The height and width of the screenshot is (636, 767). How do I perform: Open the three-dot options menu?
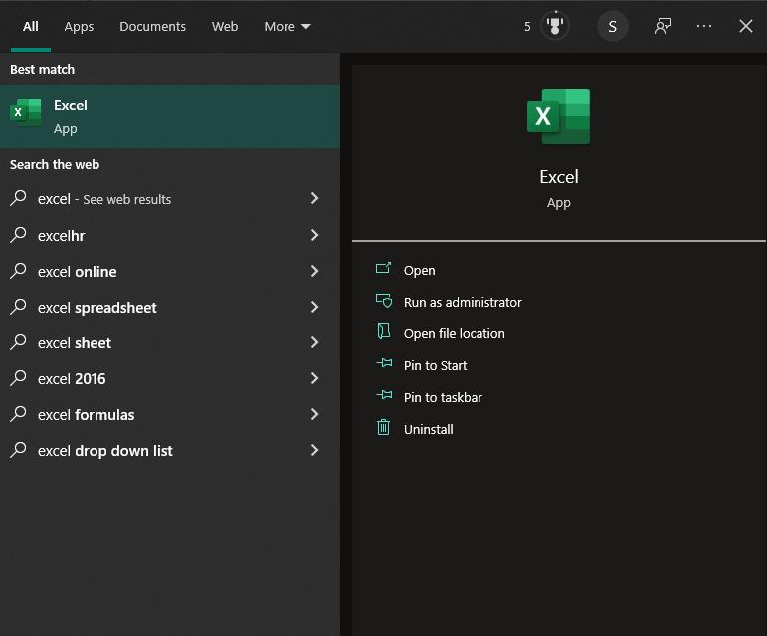704,26
